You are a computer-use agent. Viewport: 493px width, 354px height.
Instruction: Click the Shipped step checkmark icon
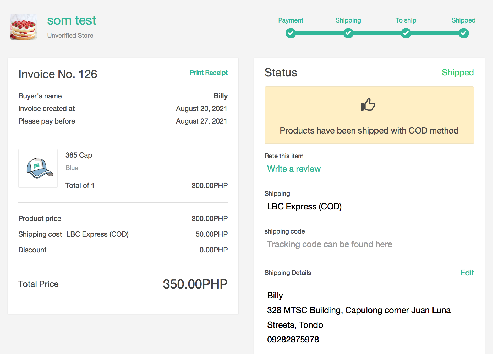tap(463, 33)
